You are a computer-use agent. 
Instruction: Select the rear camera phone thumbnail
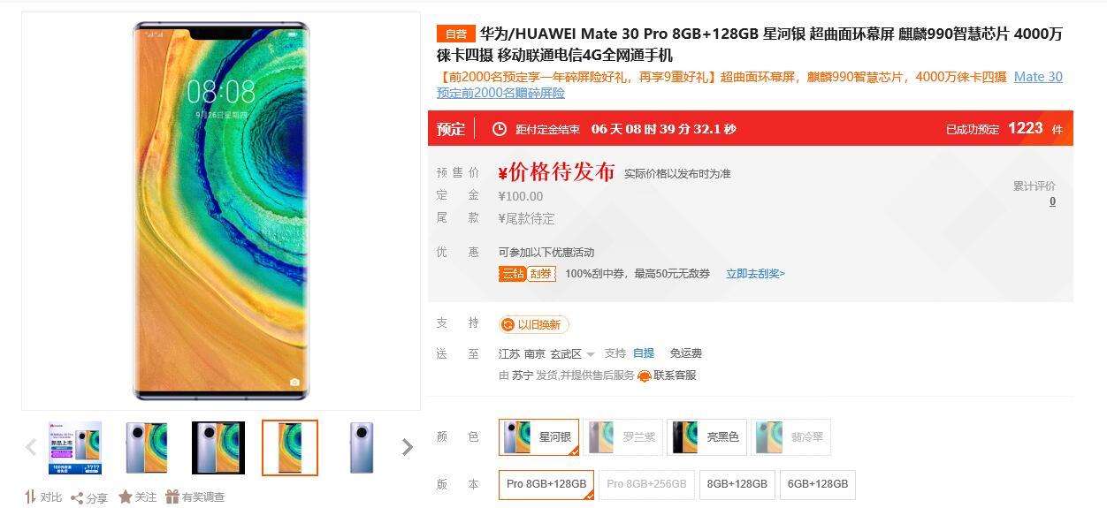pos(362,448)
